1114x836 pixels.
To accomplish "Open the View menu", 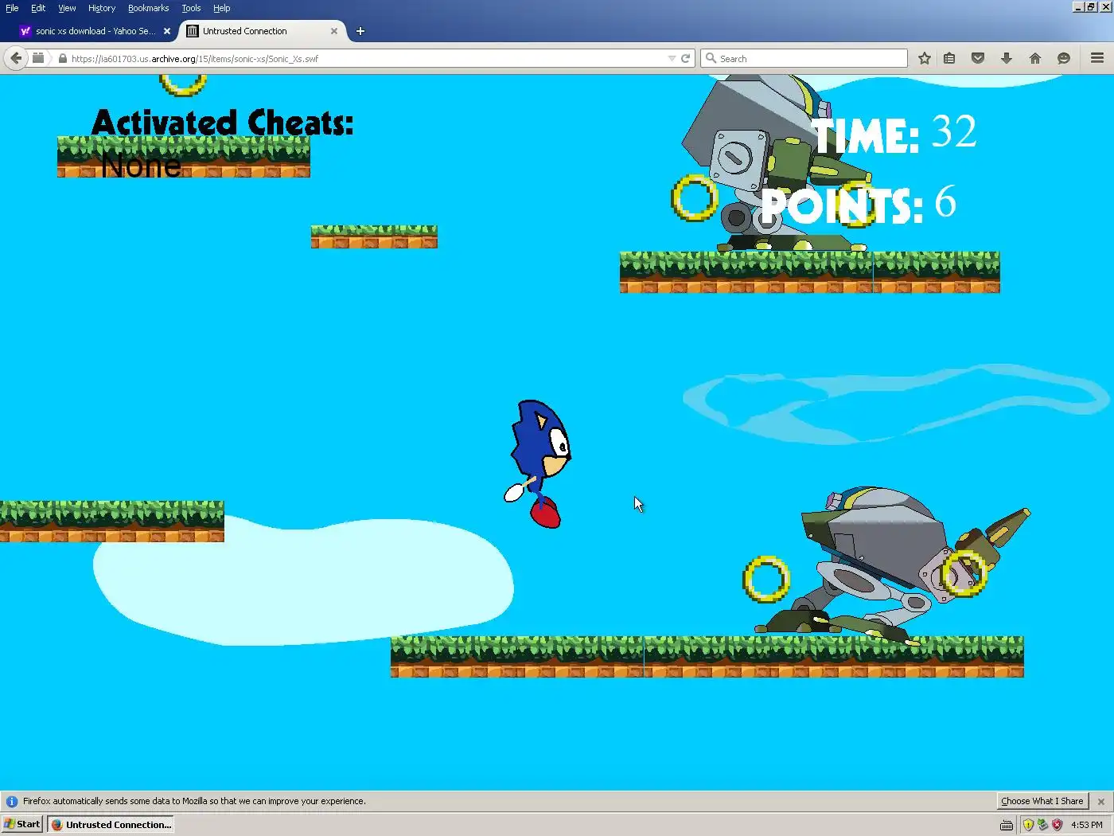I will click(67, 8).
